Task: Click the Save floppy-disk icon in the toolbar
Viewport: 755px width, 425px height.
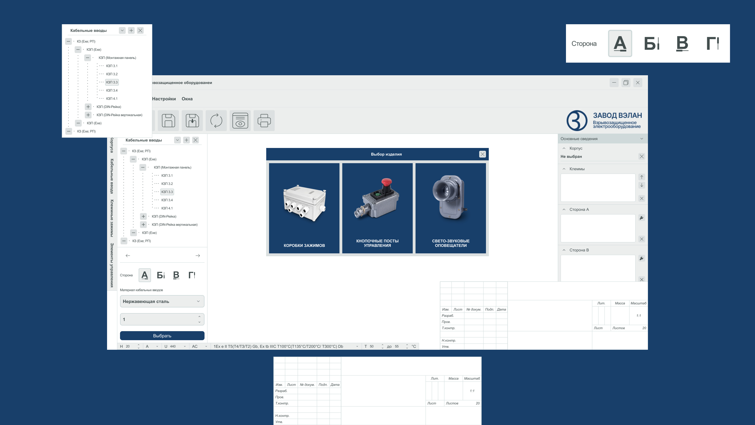Action: (168, 121)
